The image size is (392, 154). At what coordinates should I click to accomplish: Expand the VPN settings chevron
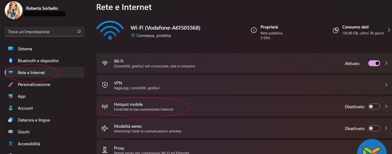click(386, 85)
